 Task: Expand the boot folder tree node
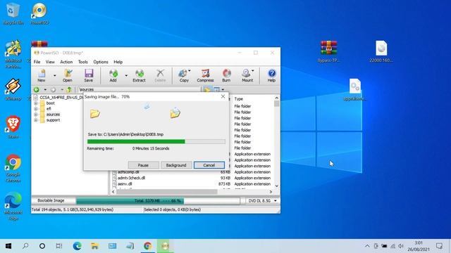[x=36, y=103]
